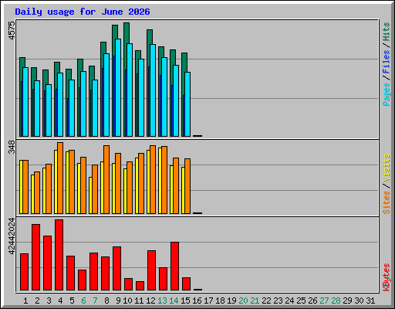Click day 19 on the date axis
Screen dimensions: 395x309
[231, 301]
